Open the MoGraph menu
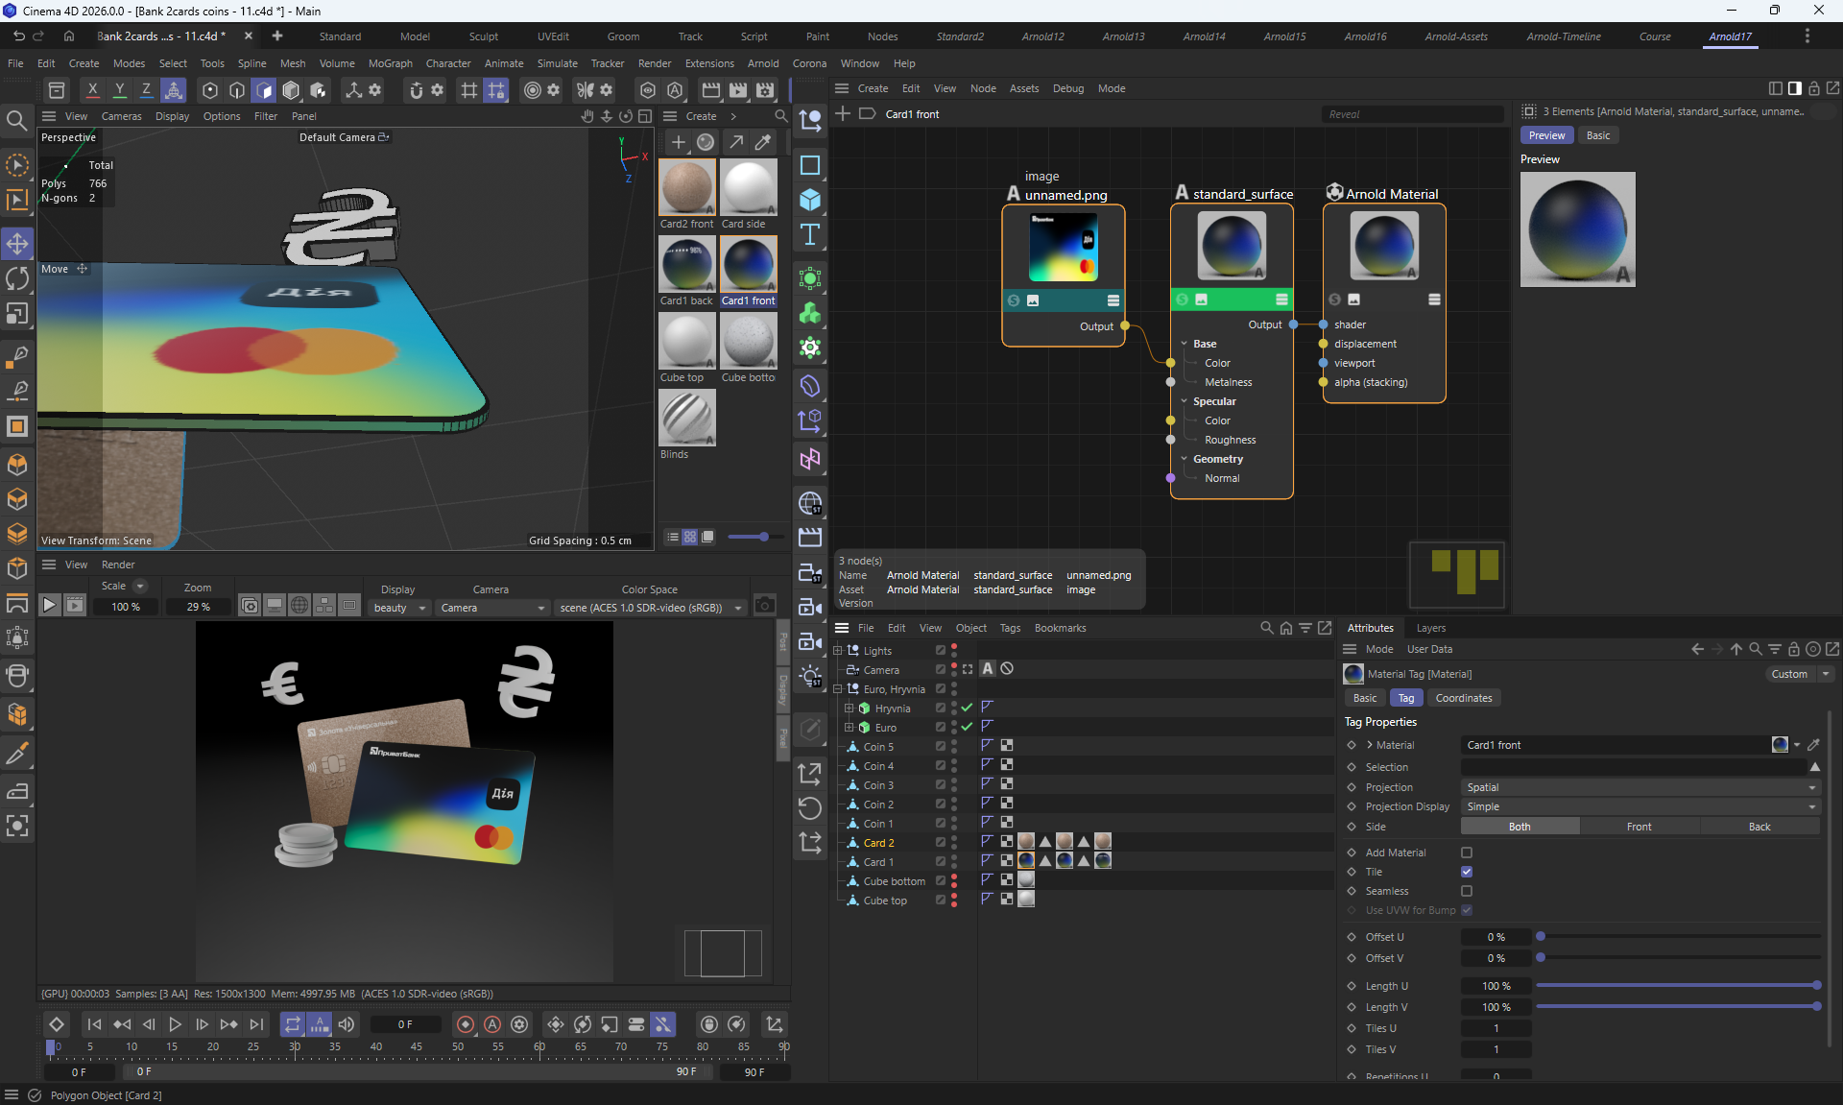Screen dimensions: 1843x1105 point(390,63)
